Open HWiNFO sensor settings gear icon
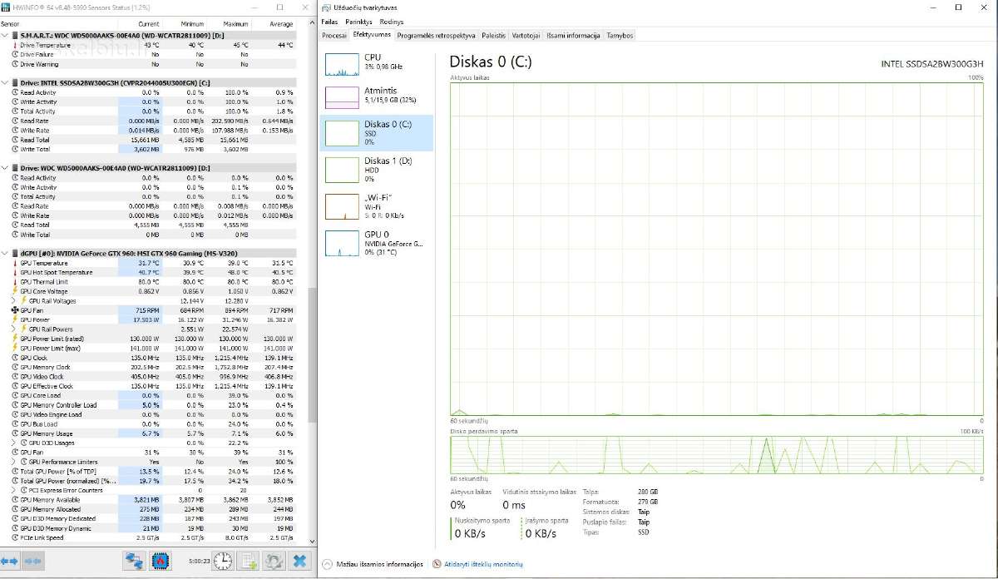 click(274, 562)
